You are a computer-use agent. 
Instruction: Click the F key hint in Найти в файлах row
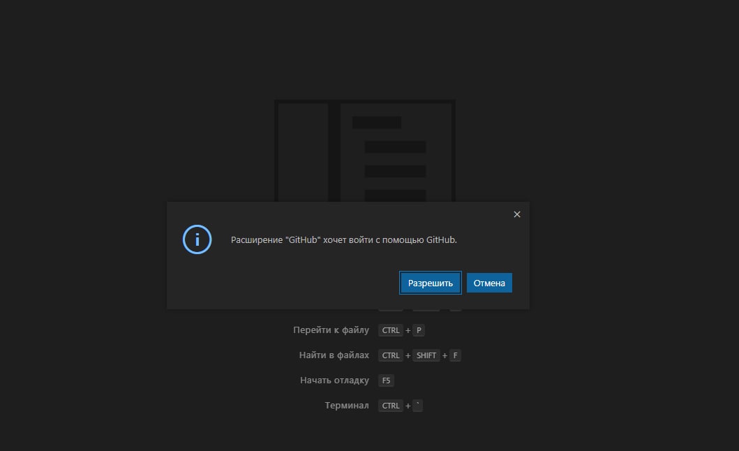[455, 355]
